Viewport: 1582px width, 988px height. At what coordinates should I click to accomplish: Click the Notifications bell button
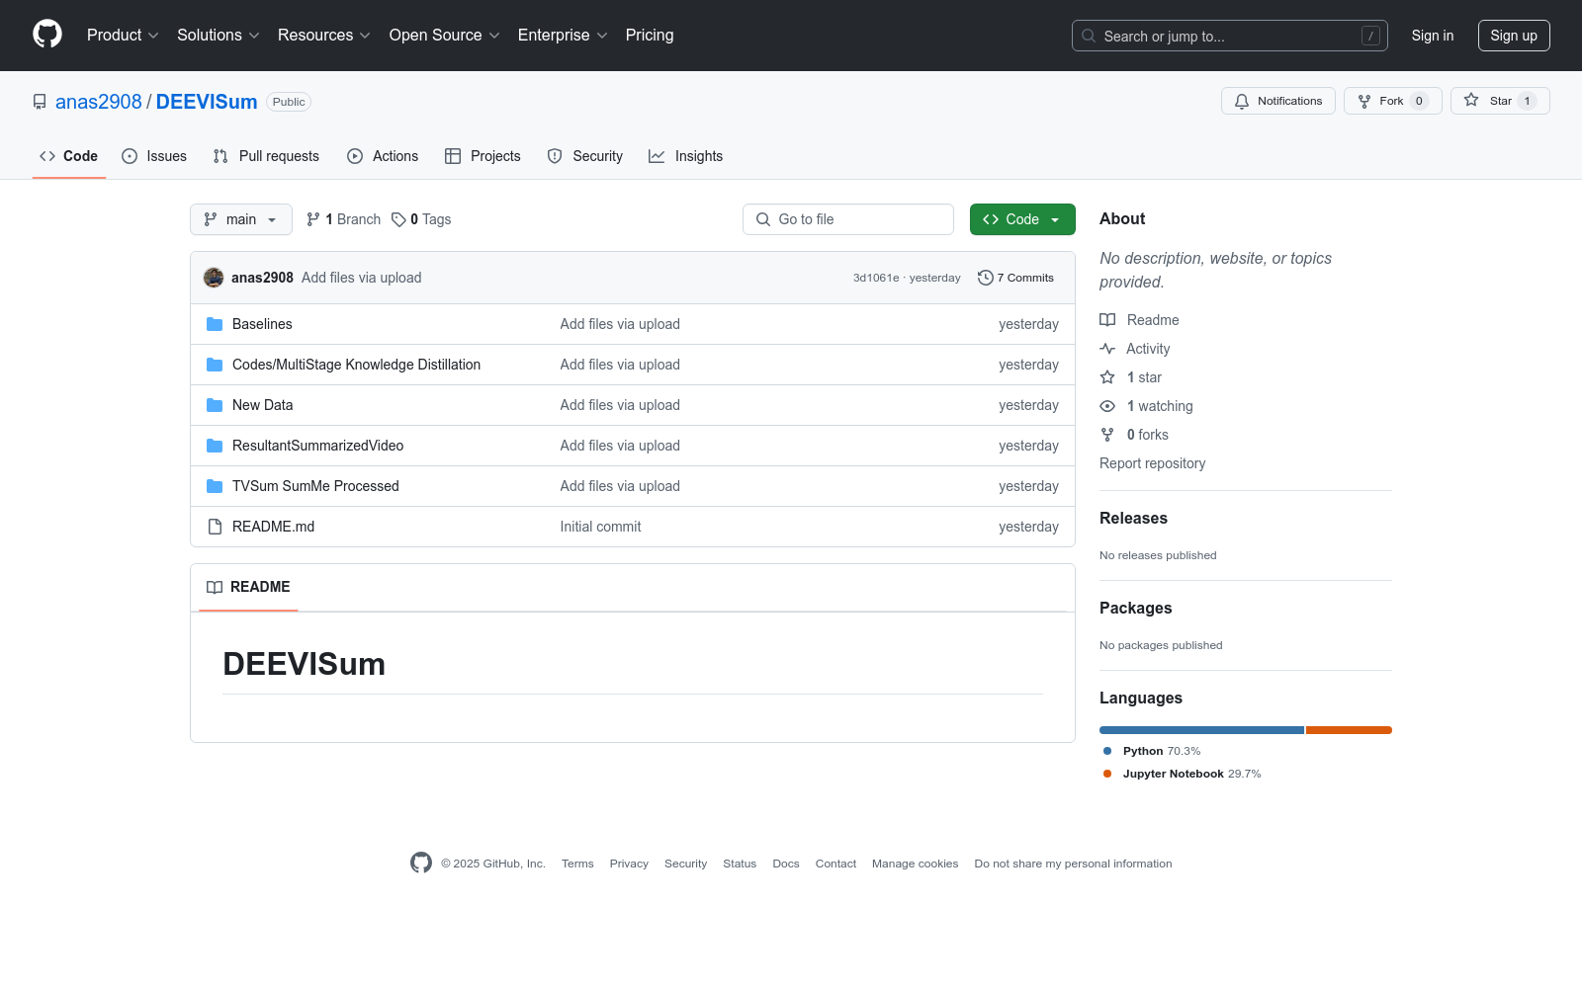click(x=1277, y=101)
